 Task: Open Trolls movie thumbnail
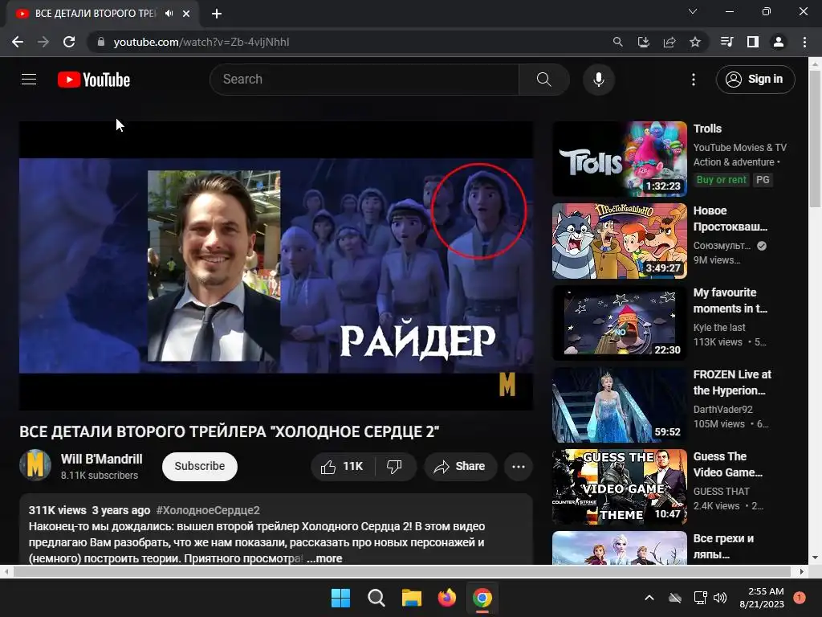[620, 159]
